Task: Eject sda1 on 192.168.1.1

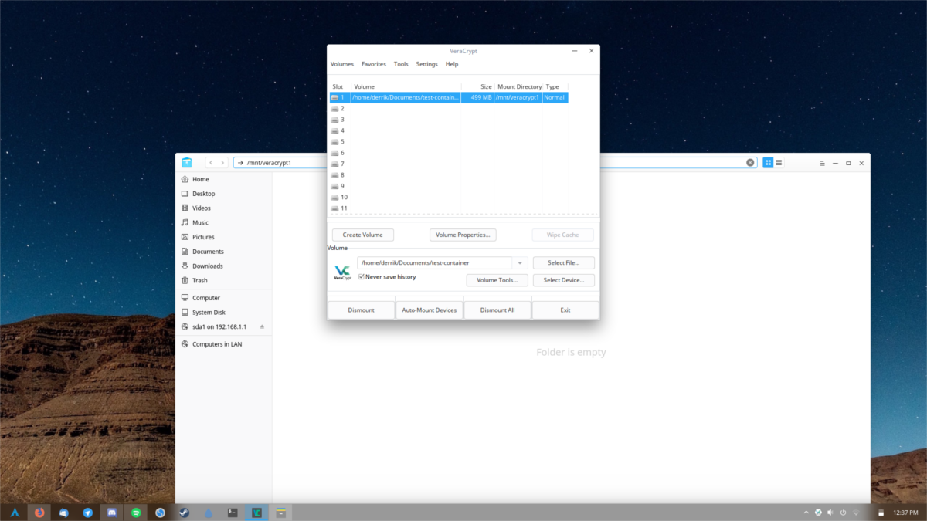Action: [x=262, y=327]
